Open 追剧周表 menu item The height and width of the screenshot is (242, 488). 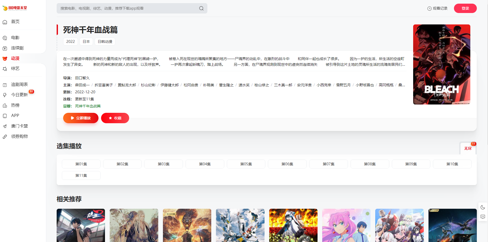(19, 84)
